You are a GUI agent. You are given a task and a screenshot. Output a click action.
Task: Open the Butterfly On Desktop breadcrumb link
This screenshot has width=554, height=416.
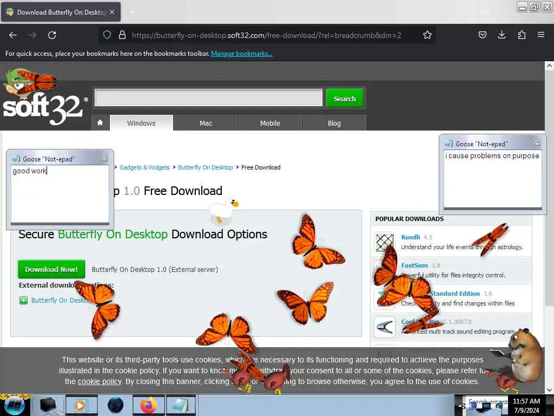[205, 167]
